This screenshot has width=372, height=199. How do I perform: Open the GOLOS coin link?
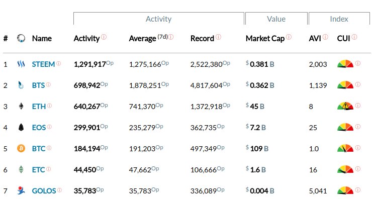coord(44,190)
